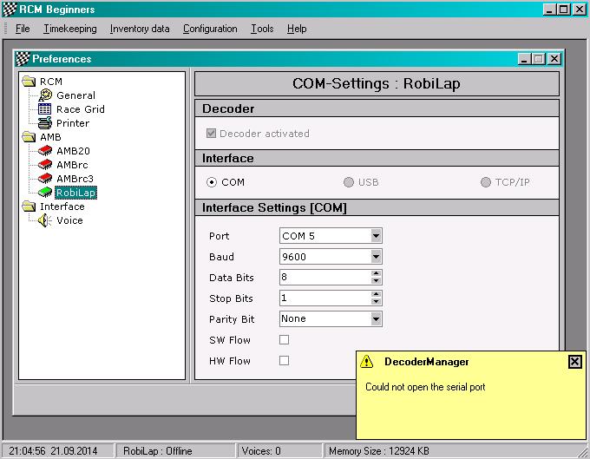Enable the HW Flow checkbox
The image size is (590, 459).
click(284, 361)
